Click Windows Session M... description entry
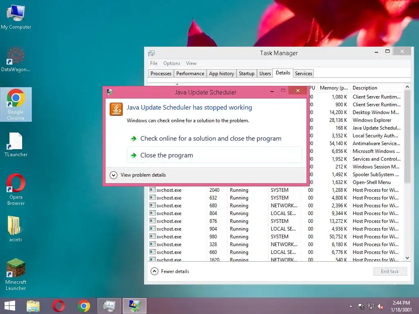 tap(376, 167)
